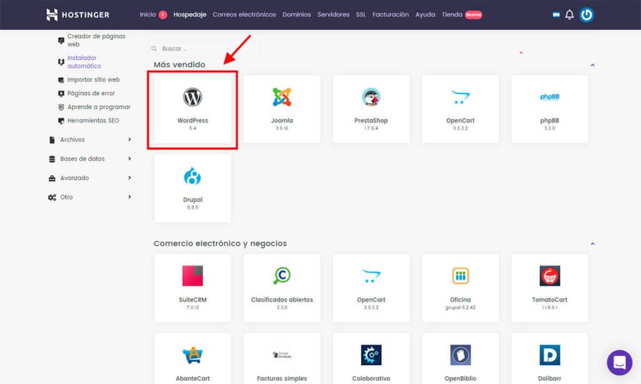The height and width of the screenshot is (384, 641).
Task: Open the live chat bubble
Action: click(x=619, y=362)
